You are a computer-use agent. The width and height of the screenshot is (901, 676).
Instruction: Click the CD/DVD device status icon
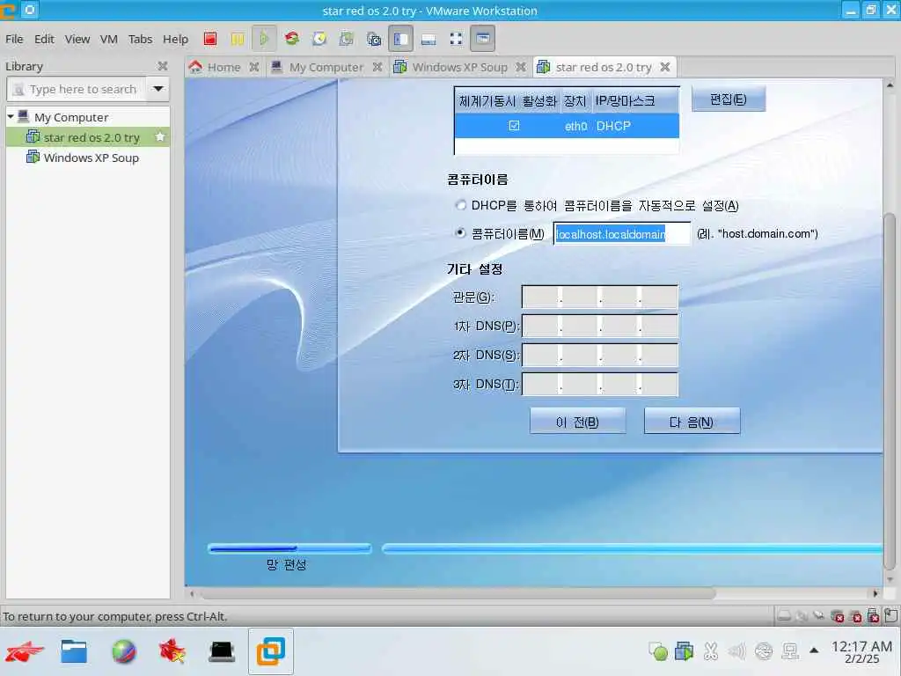point(802,616)
